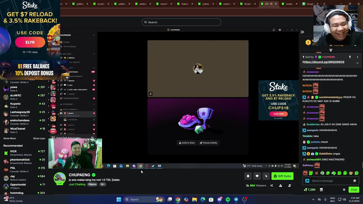Viewport: 363px width, 204px height.
Task: Click Choose Activity in Discord
Action: (208, 143)
